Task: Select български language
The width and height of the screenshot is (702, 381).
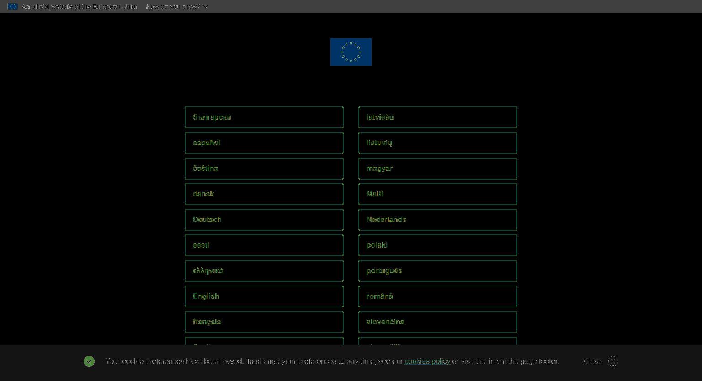Action: [x=264, y=117]
